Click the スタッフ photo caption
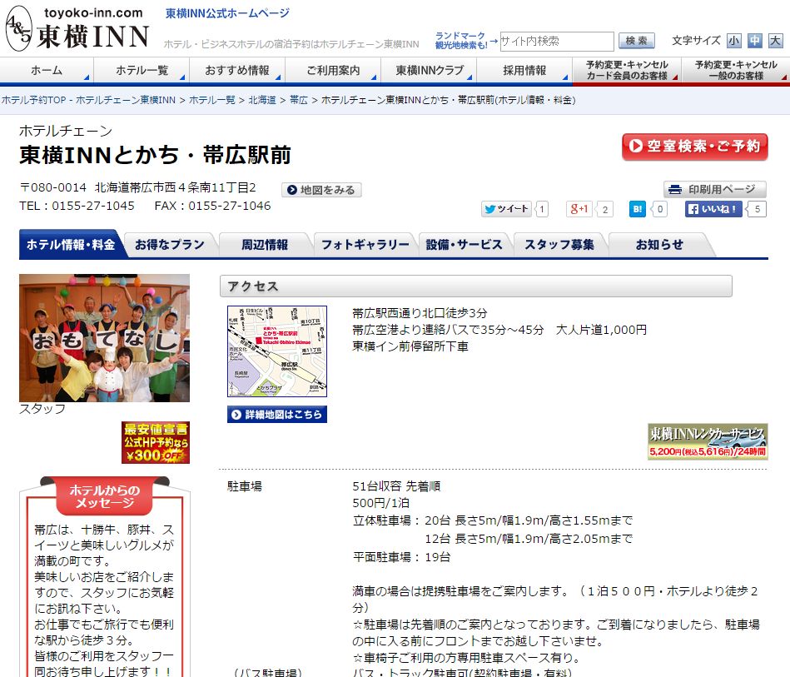Image resolution: width=790 pixels, height=677 pixels. point(42,409)
